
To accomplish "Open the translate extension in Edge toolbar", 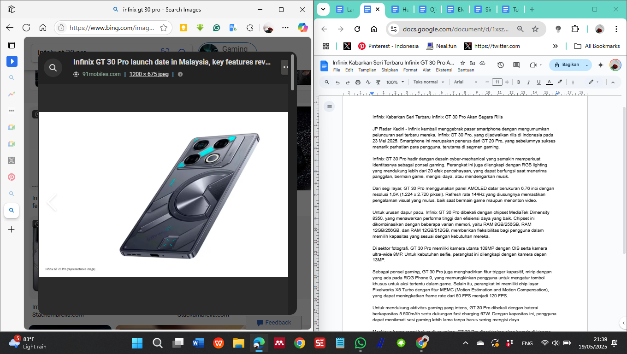I will 233,28.
